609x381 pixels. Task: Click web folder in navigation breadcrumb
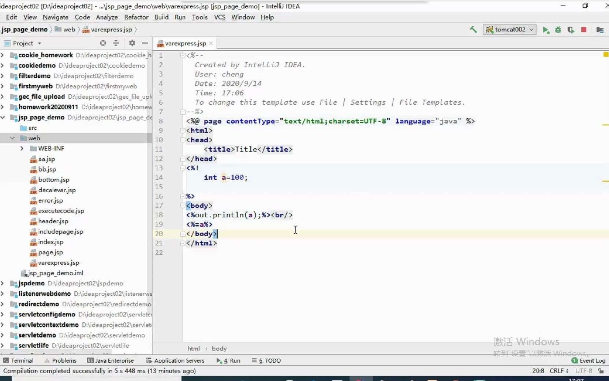65,30
